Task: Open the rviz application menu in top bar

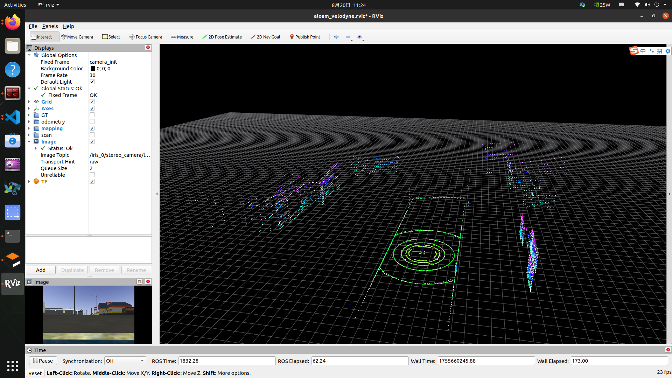Action: [x=49, y=5]
